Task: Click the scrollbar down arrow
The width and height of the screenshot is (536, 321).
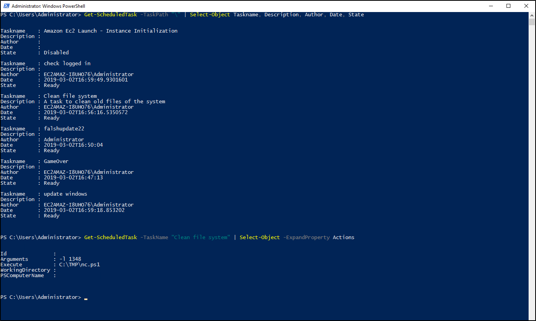Action: pos(532,317)
